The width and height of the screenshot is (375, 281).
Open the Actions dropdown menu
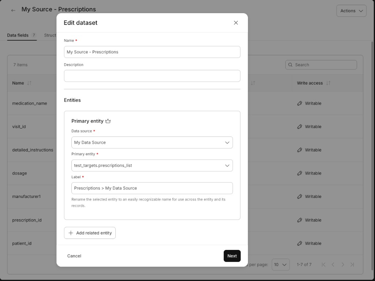[351, 11]
